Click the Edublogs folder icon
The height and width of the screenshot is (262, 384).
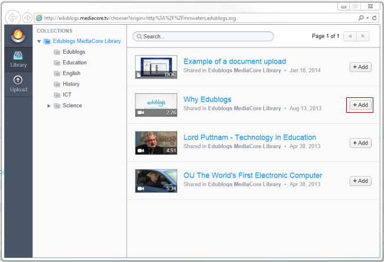57,52
